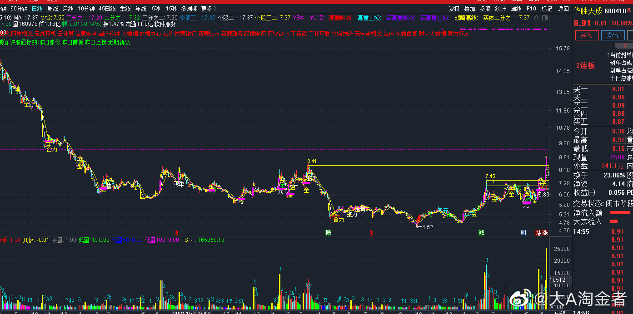Click the 买一 bid price 8.91

pos(618,89)
